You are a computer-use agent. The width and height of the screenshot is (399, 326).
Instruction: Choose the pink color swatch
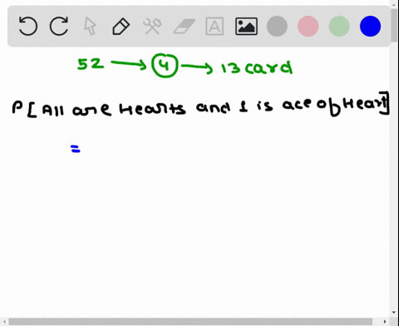click(308, 27)
